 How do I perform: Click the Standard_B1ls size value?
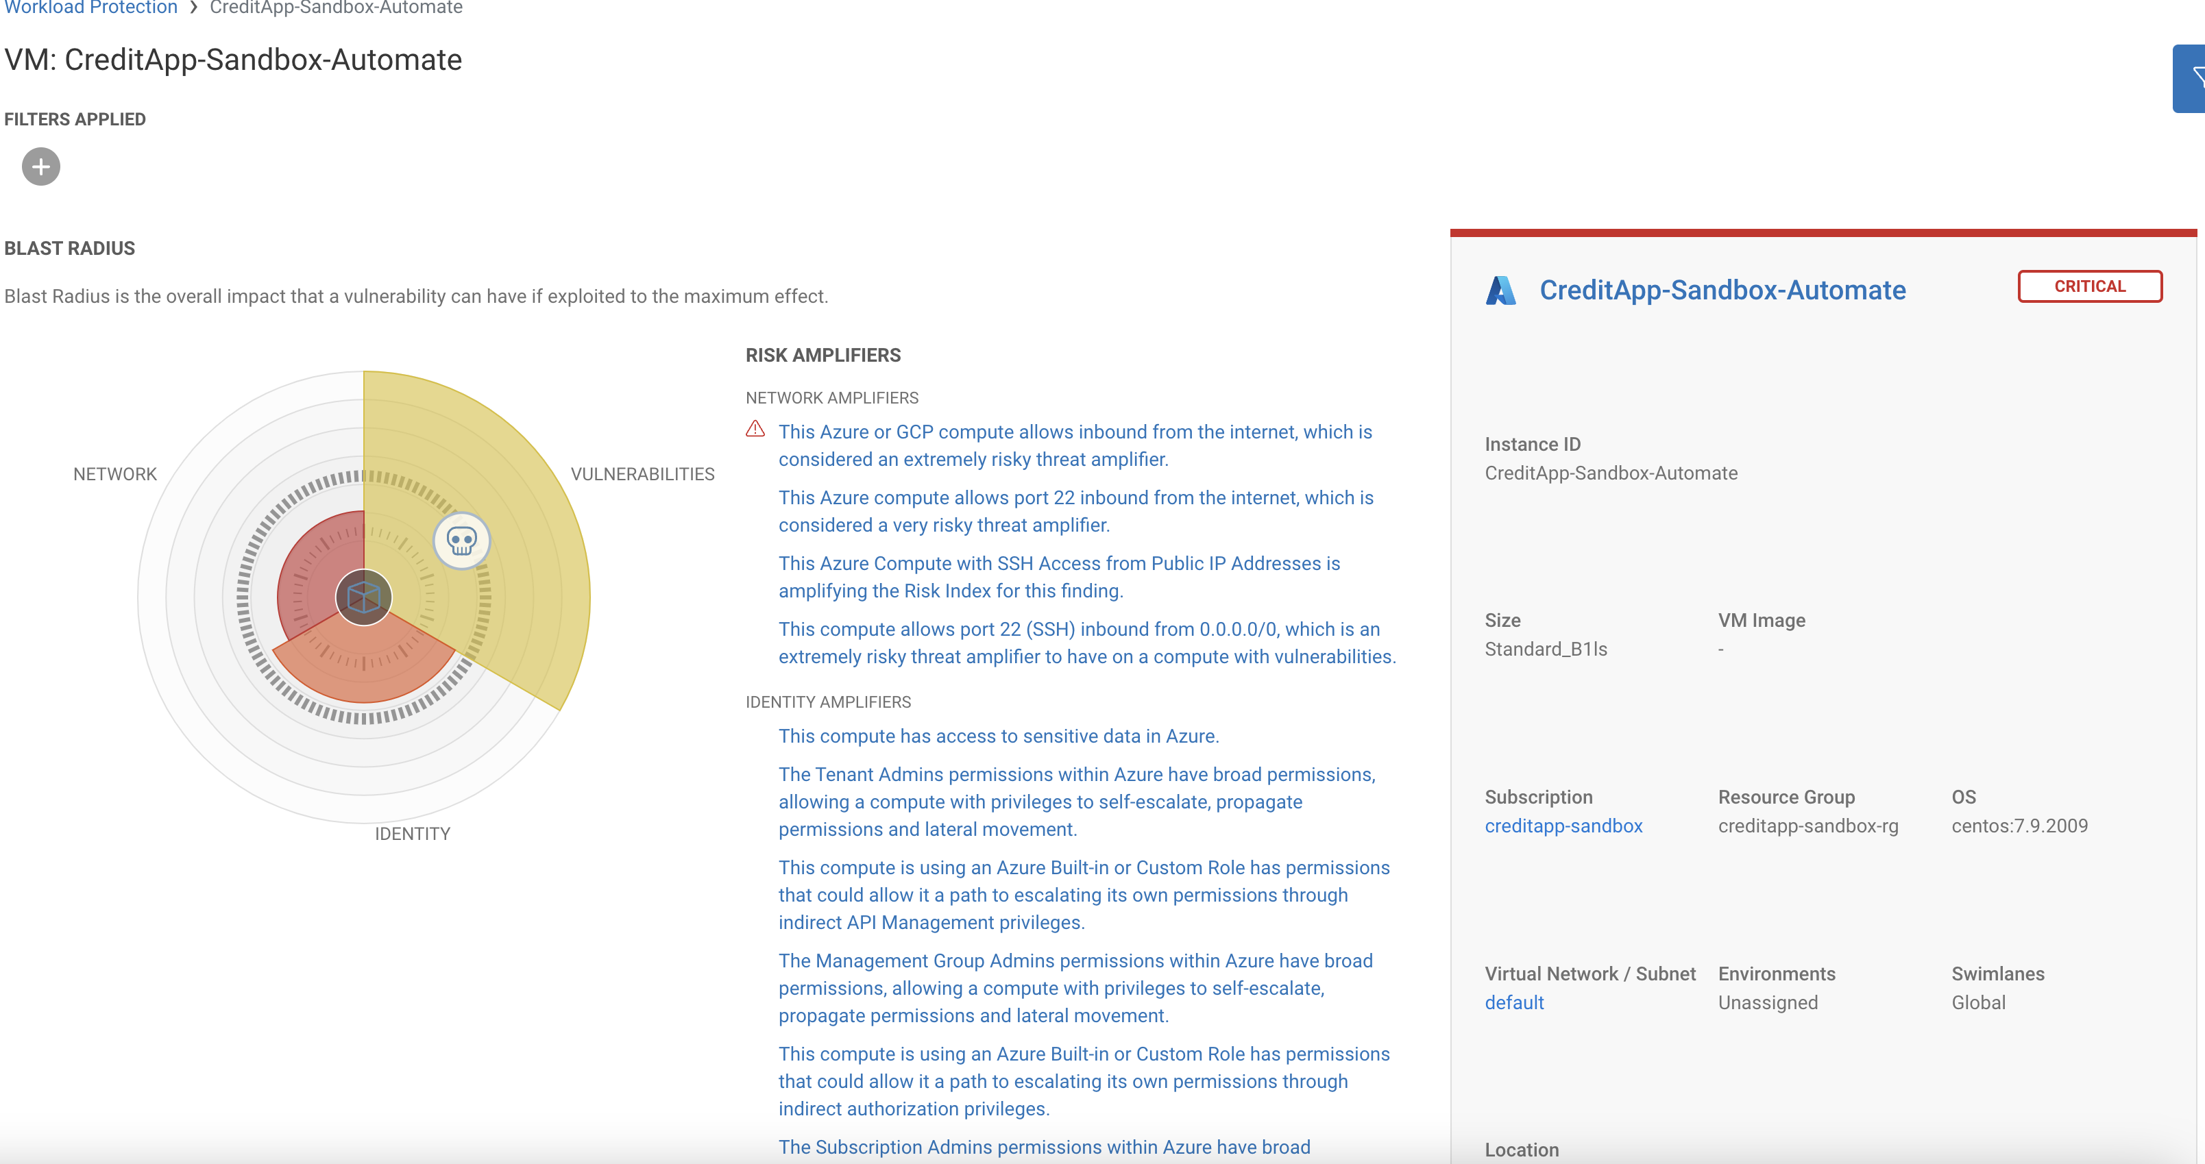click(1545, 649)
